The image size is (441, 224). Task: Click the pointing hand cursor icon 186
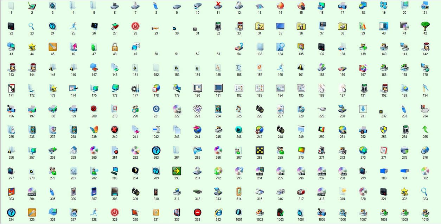321,88
